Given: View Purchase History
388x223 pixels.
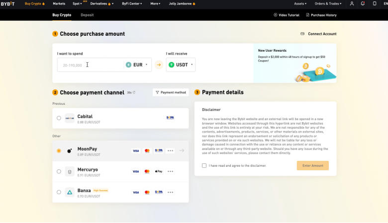Looking at the screenshot, I should [x=321, y=15].
